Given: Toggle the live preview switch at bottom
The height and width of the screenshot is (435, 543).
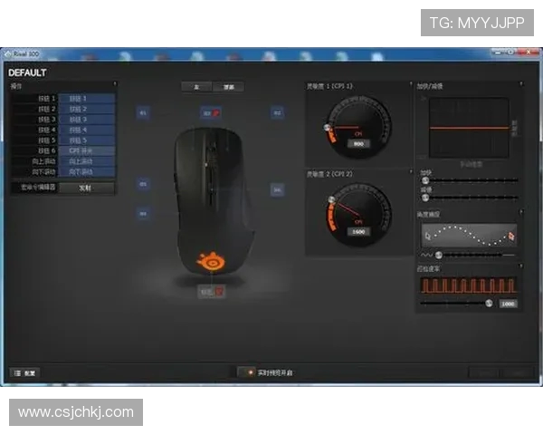Looking at the screenshot, I should point(247,372).
